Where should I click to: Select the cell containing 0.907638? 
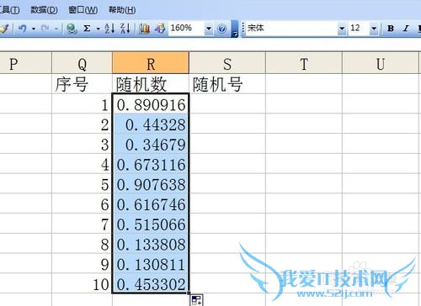(151, 183)
